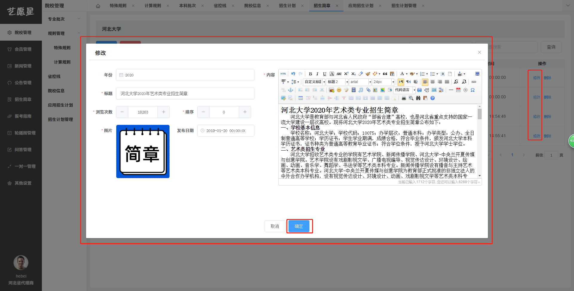The height and width of the screenshot is (291, 574).
Task: Use the format brush tool
Action: click(x=368, y=74)
